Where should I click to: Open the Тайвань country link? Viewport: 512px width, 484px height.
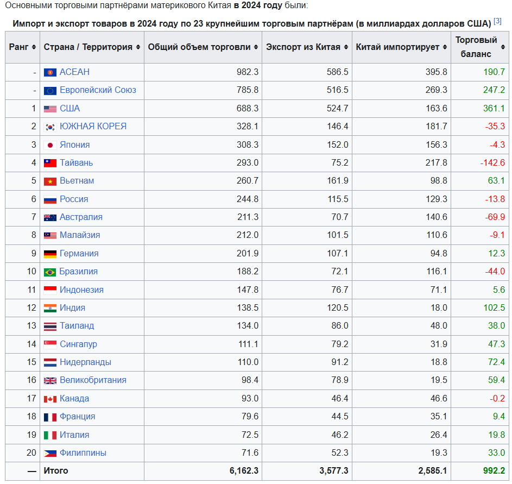[x=76, y=163]
